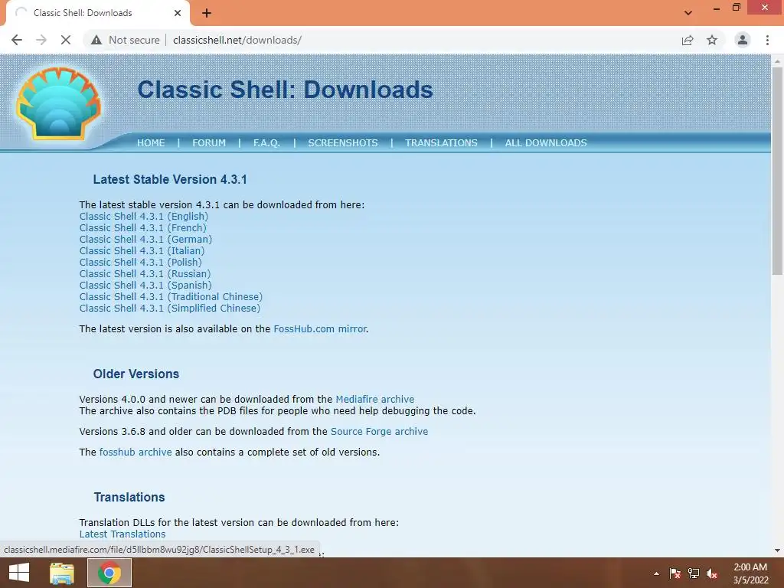Open the fosshub archive link
This screenshot has height=588, width=784.
[x=136, y=452]
